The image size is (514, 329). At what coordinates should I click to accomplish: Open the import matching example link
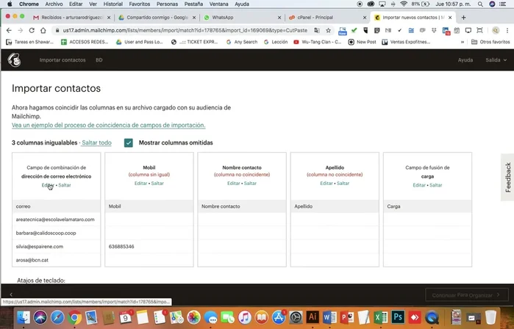pyautogui.click(x=109, y=125)
